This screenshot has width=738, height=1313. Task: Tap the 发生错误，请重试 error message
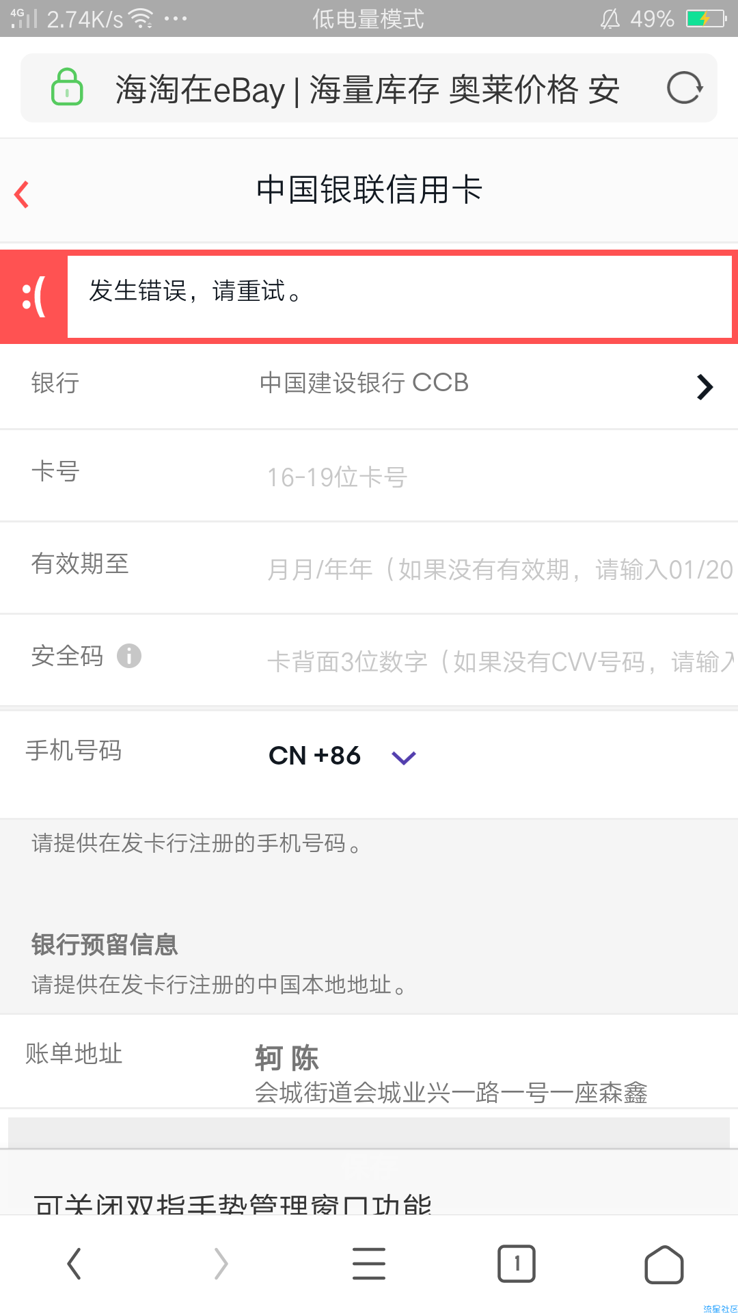click(x=195, y=291)
